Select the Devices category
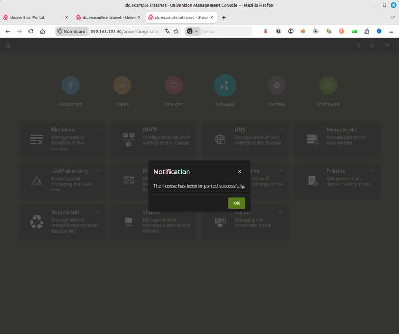The height and width of the screenshot is (334, 399). tap(174, 85)
